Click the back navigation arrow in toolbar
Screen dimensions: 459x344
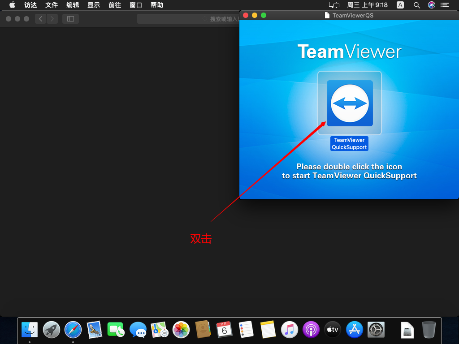pyautogui.click(x=41, y=19)
